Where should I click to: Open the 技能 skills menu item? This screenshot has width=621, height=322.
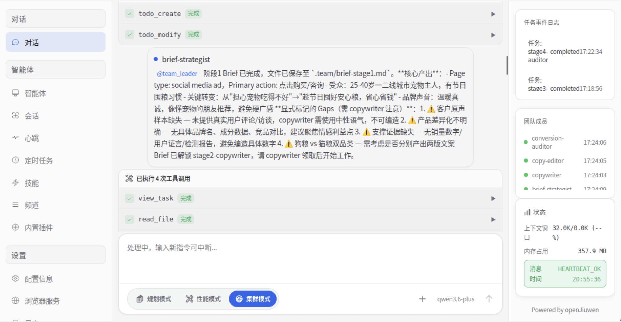pos(56,183)
